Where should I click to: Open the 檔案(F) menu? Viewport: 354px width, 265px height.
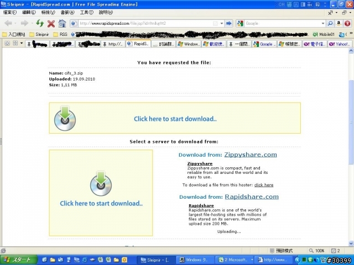10,12
